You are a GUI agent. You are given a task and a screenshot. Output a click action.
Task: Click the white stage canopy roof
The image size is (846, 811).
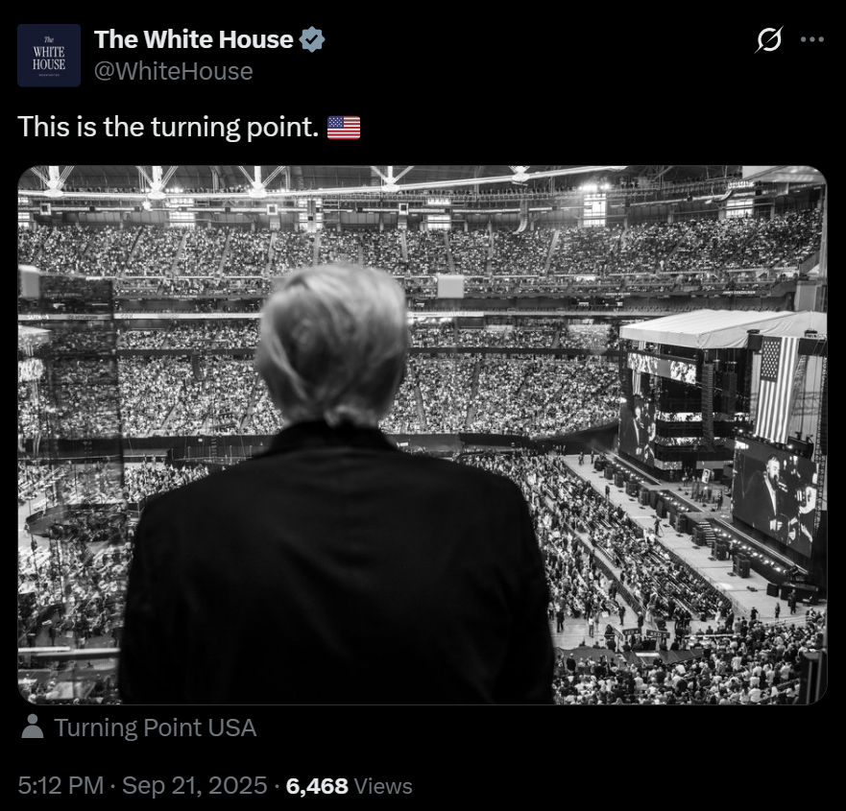722,328
